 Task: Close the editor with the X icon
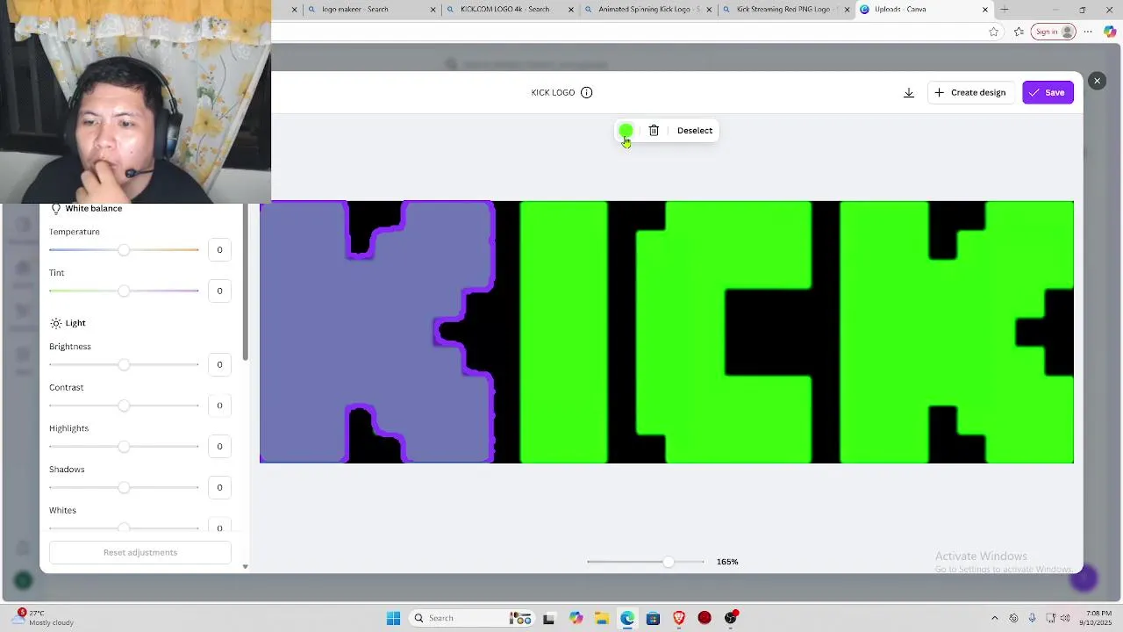(x=1097, y=81)
